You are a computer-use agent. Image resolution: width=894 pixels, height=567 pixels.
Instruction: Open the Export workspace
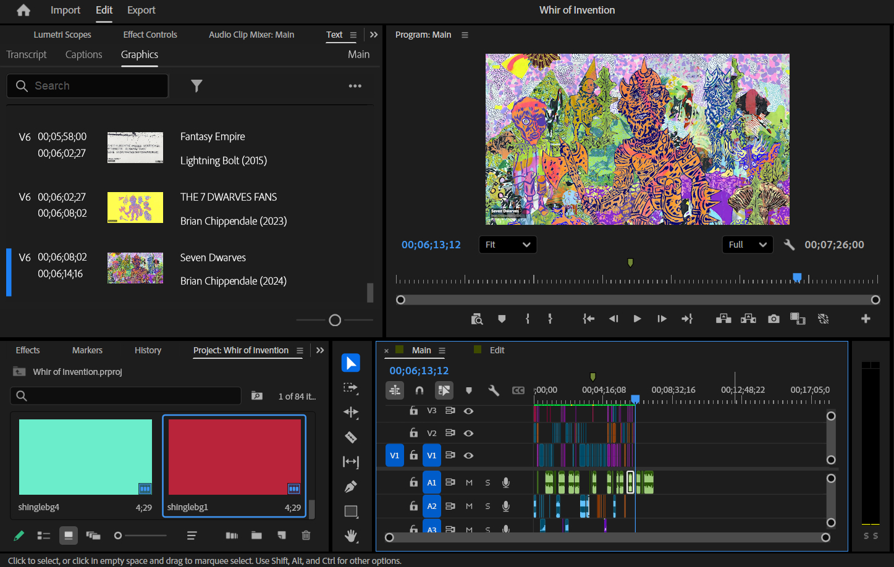pyautogui.click(x=141, y=10)
